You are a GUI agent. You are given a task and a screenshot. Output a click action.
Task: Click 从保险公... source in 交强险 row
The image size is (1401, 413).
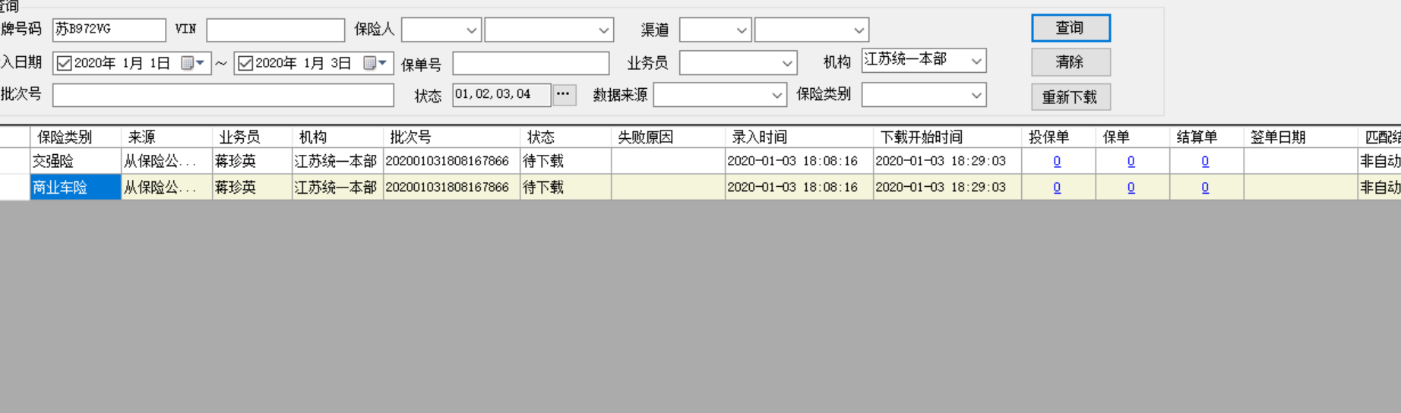[x=160, y=161]
